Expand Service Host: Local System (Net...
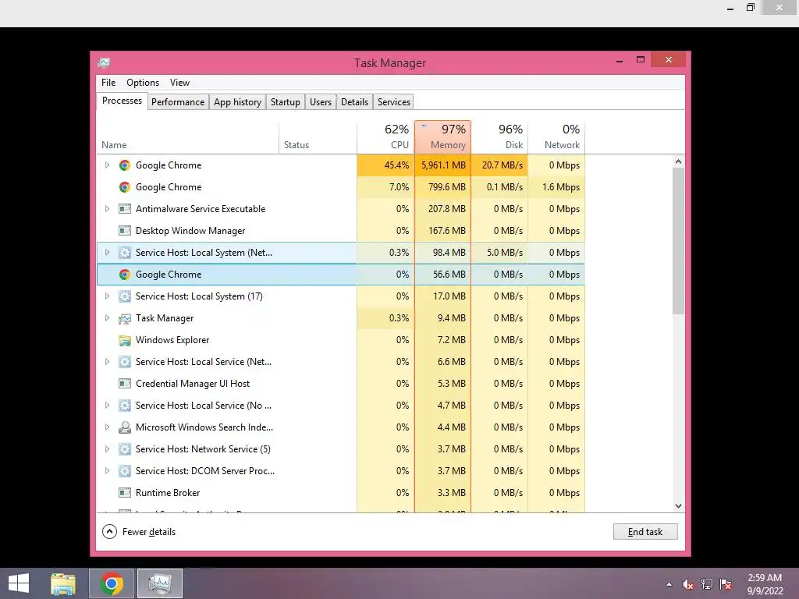799x599 pixels. [107, 253]
